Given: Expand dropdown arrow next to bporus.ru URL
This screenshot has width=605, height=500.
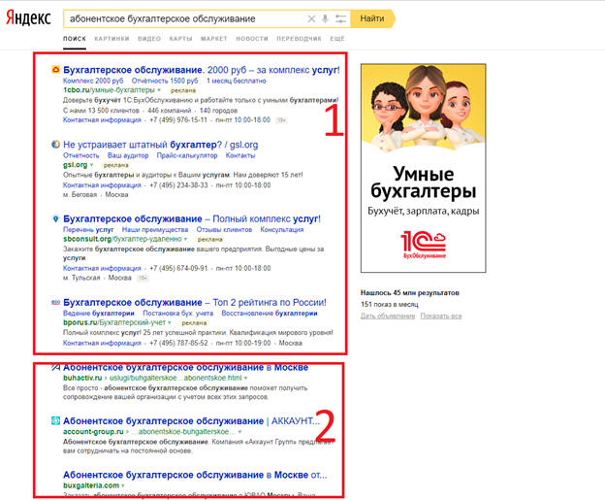Looking at the screenshot, I should click(170, 322).
